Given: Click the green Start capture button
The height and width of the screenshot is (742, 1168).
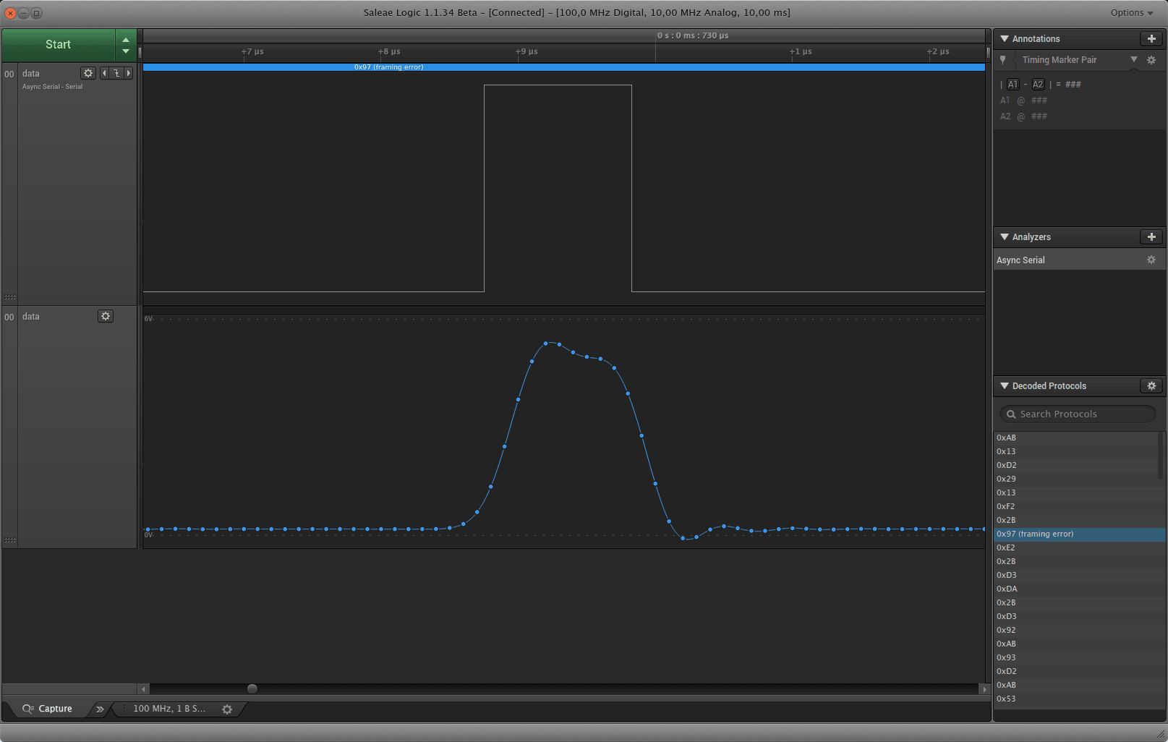Looking at the screenshot, I should [58, 45].
